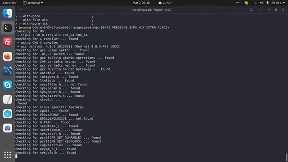The width and height of the screenshot is (288, 162).
Task: Click line 'checking for sys/vfs.h ... found'
Action: [x=45, y=153]
